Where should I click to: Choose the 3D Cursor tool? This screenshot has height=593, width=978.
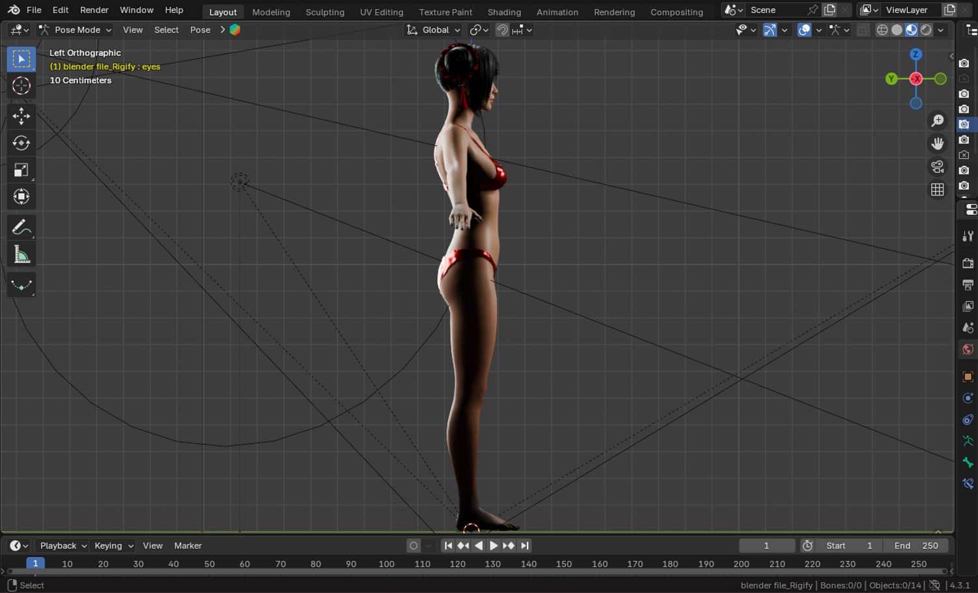tap(21, 86)
